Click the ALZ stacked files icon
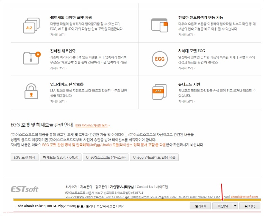This screenshot has height=216, width=264. [x=31, y=25]
